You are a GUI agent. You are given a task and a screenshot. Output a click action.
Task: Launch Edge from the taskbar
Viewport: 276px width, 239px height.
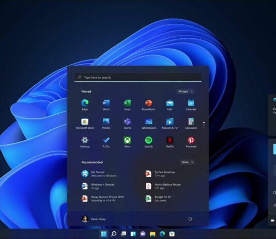[162, 234]
